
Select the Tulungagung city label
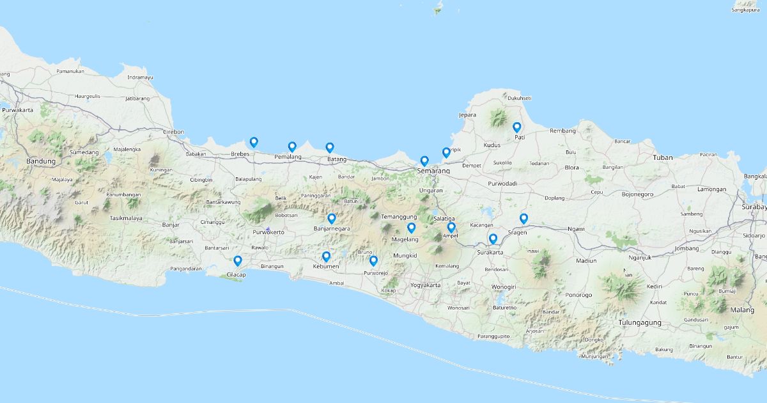639,322
